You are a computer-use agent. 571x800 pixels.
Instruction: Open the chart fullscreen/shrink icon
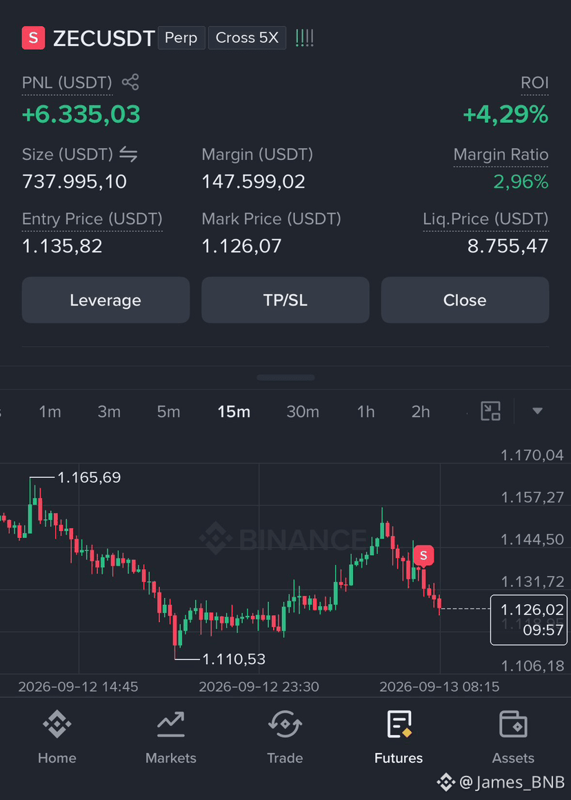[490, 411]
